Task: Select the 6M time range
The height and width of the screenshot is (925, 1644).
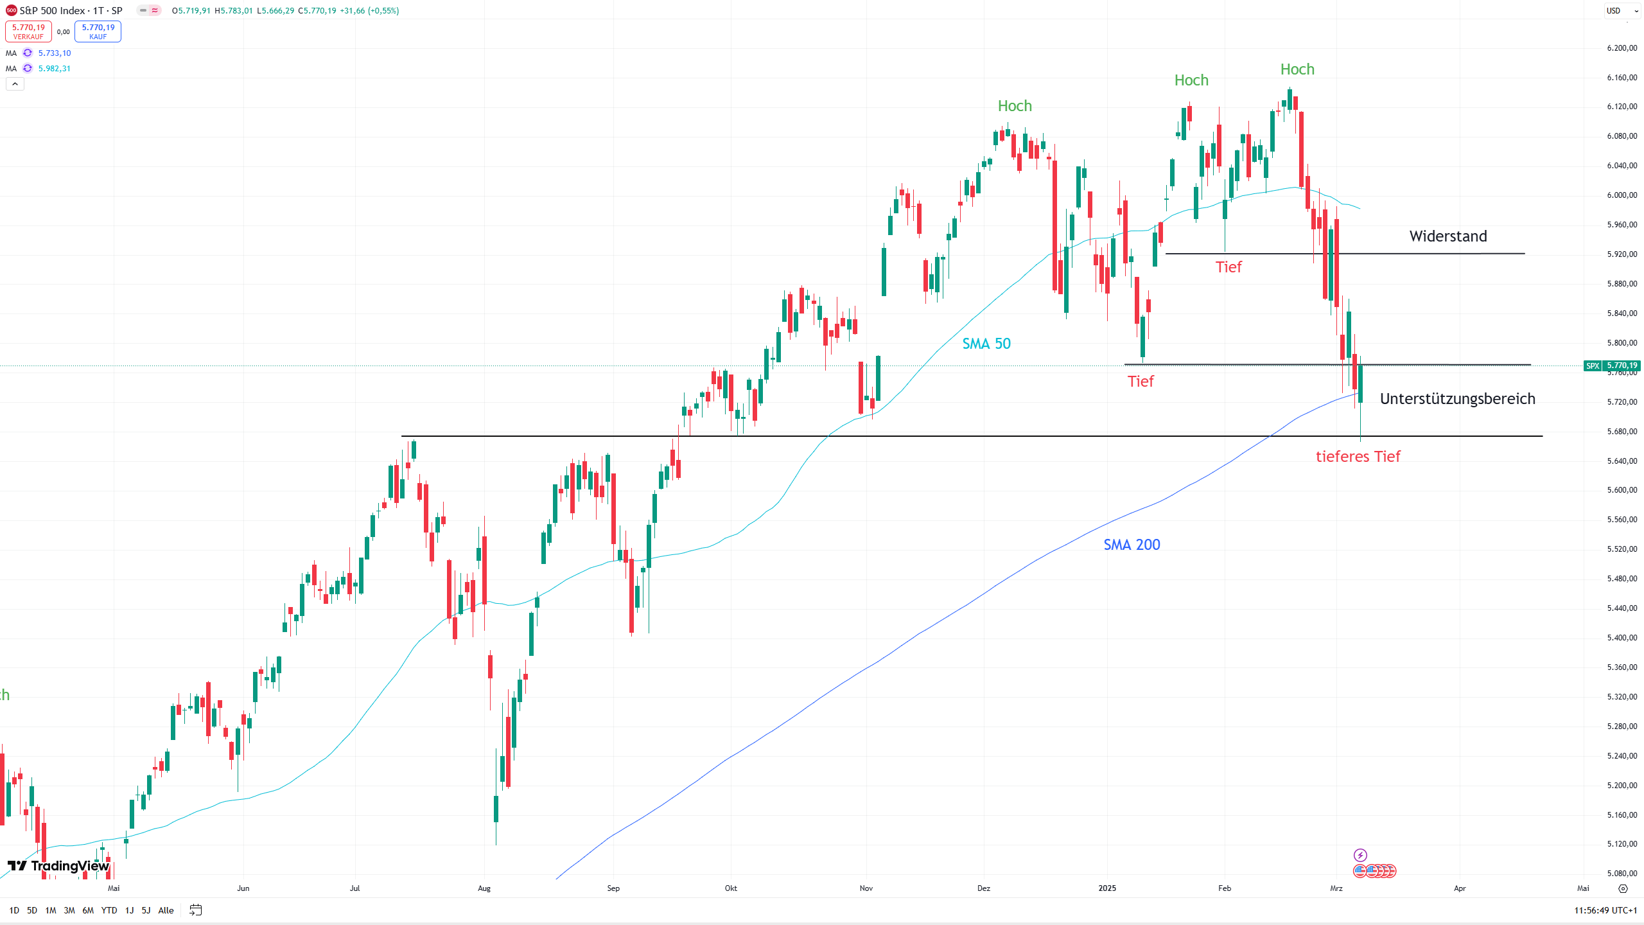Action: point(88,910)
